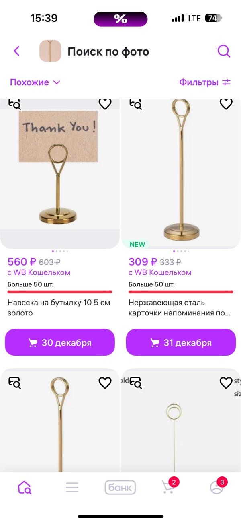
Task: Open the cart showing 2 items
Action: [x=168, y=487]
